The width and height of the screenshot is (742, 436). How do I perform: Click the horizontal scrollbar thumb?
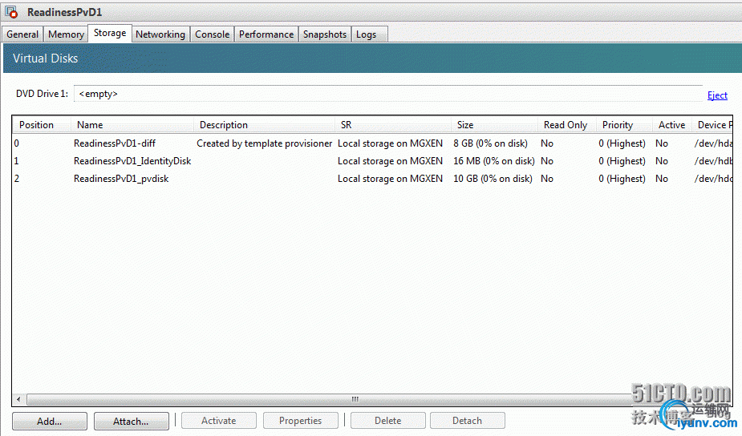(355, 400)
